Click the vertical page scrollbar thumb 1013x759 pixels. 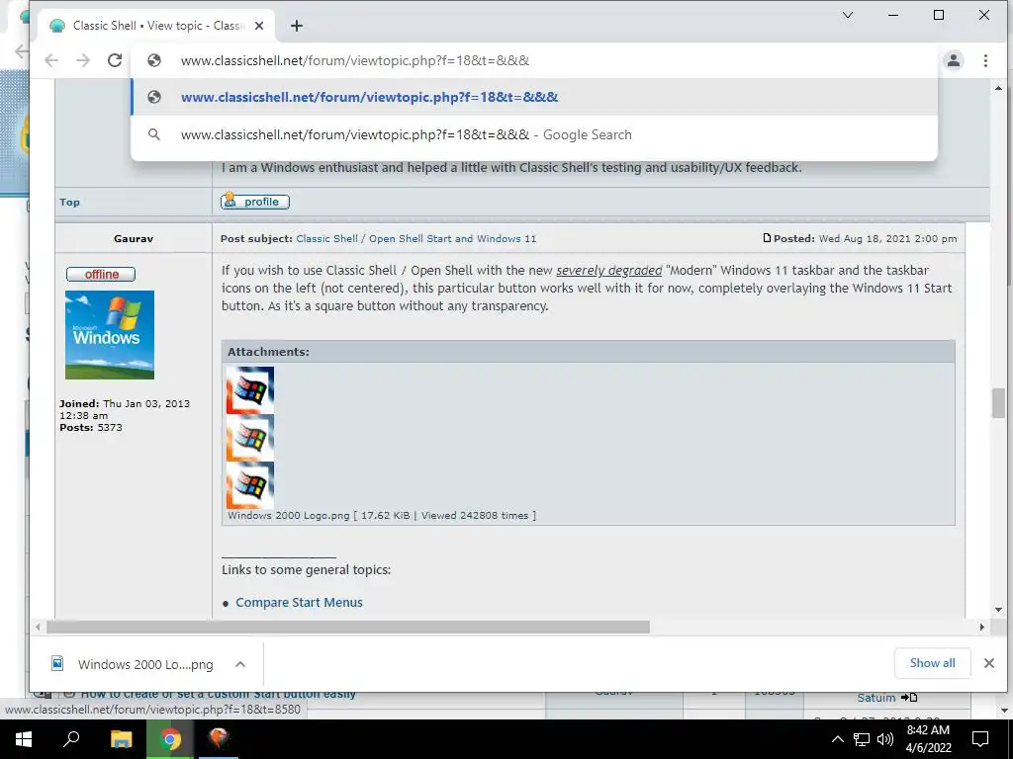pyautogui.click(x=999, y=404)
